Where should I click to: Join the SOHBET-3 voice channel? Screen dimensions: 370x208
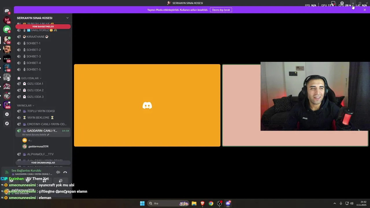(43, 56)
